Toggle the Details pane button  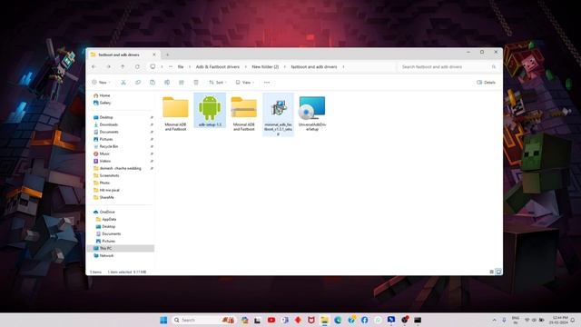pyautogui.click(x=486, y=83)
